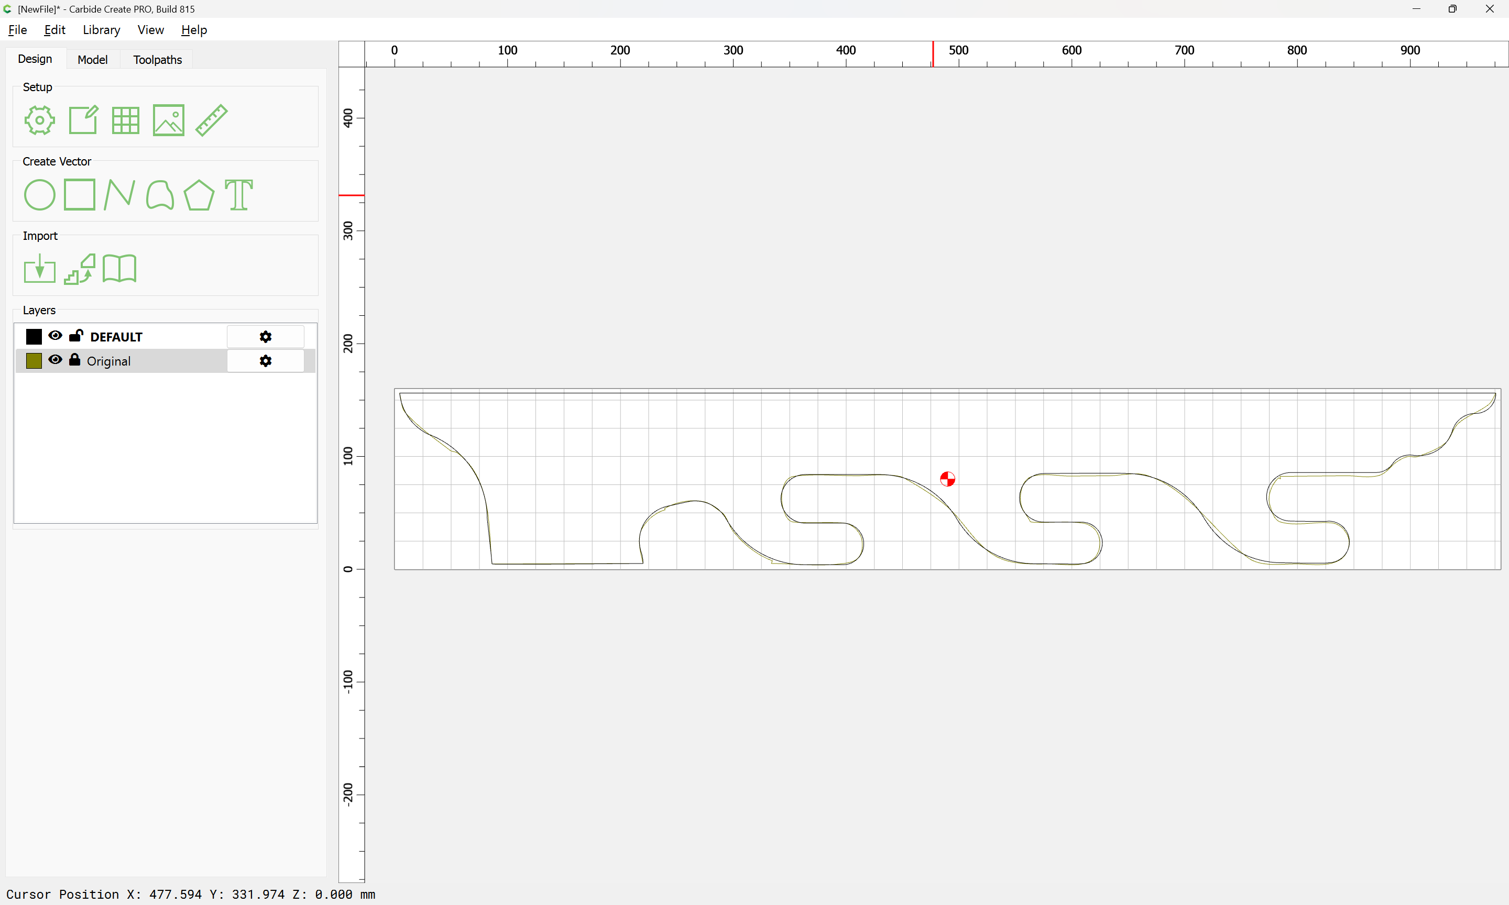Viewport: 1509px width, 905px height.
Task: Click the Original layer olive color swatch
Action: tap(34, 361)
